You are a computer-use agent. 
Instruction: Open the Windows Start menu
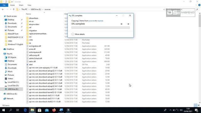(3, 110)
